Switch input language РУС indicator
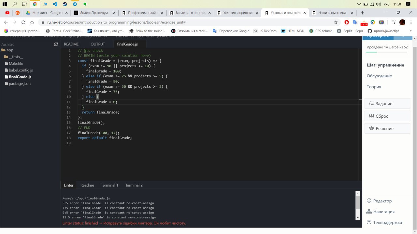The image size is (417, 234). (x=387, y=4)
